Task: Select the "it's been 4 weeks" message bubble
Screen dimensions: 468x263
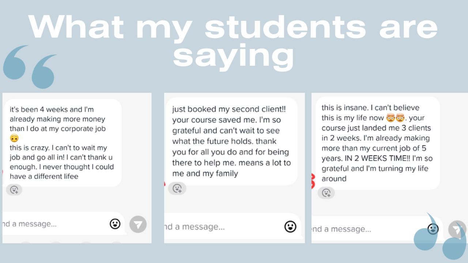Action: pos(62,142)
